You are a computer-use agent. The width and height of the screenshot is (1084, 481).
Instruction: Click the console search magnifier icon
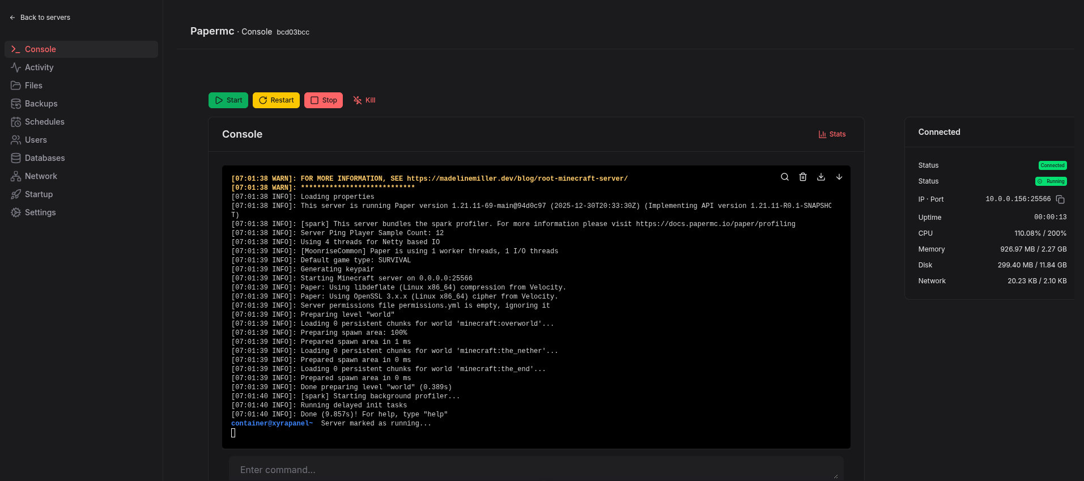(785, 177)
